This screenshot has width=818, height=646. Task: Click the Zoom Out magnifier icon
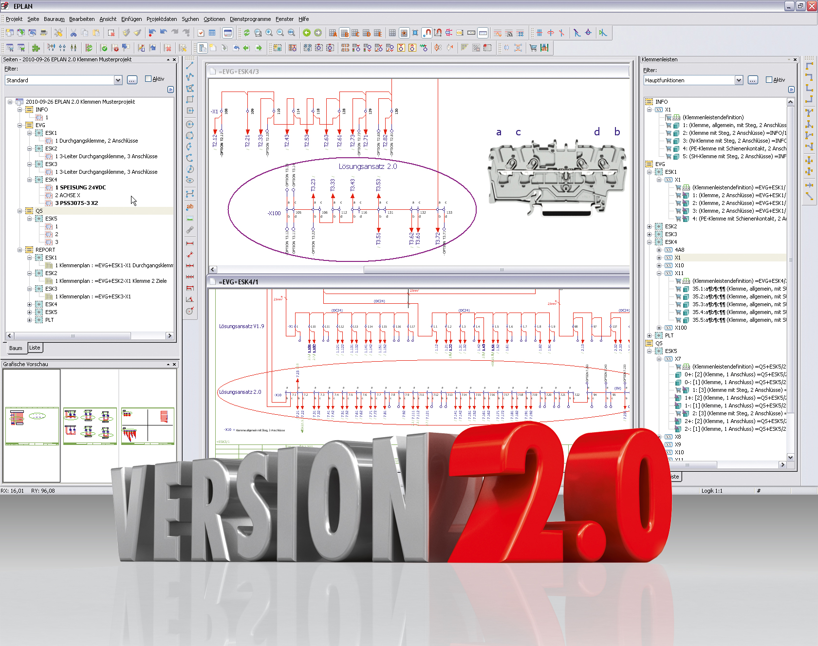(280, 33)
